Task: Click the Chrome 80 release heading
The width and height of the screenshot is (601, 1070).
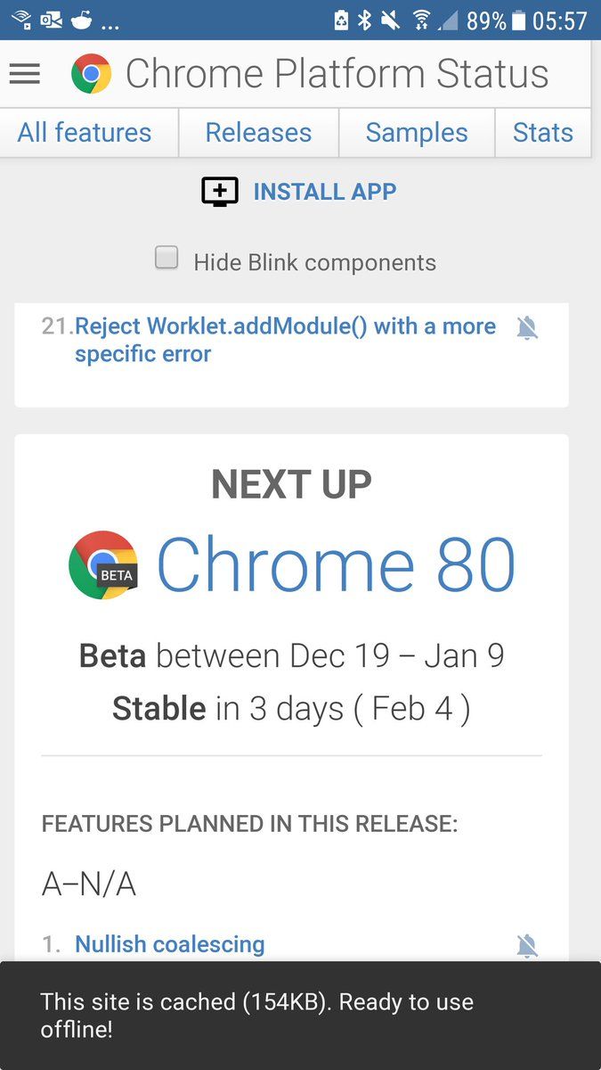Action: (337, 565)
